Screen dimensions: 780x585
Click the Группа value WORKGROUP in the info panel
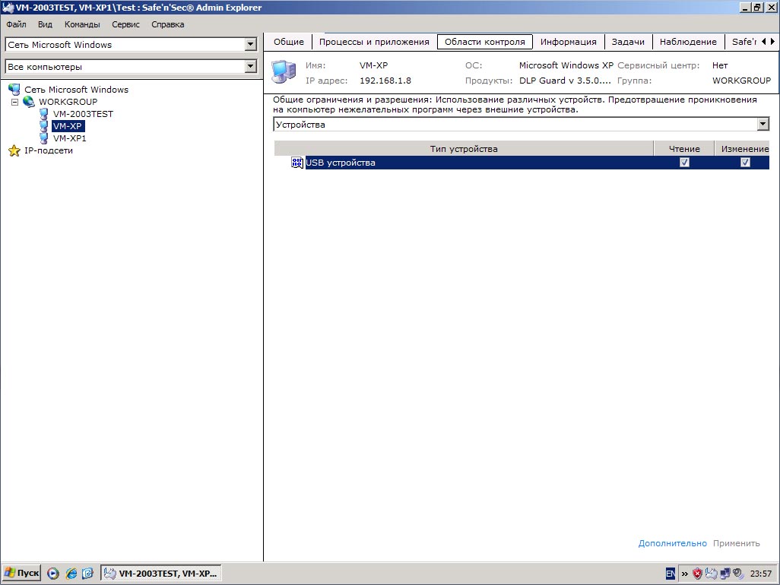[x=741, y=81]
